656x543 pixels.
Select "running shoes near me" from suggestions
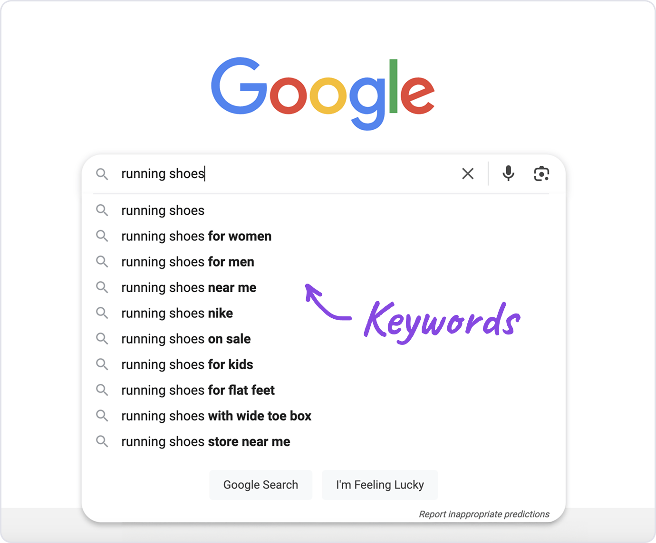pos(188,287)
